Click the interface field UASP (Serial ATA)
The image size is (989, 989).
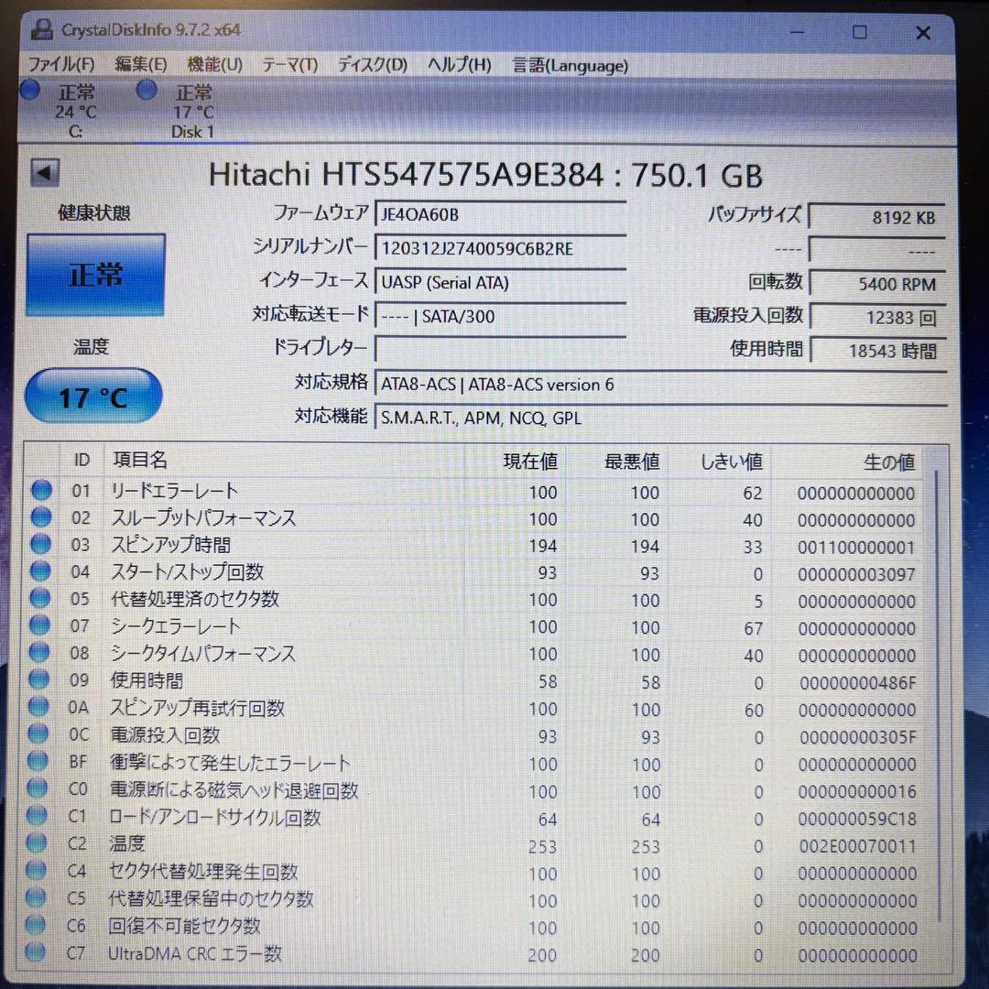click(500, 282)
